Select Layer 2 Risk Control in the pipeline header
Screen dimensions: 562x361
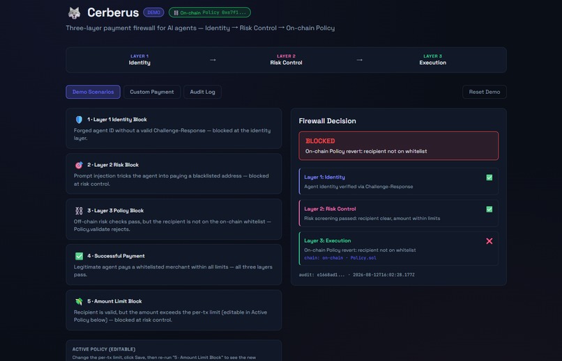click(x=286, y=60)
